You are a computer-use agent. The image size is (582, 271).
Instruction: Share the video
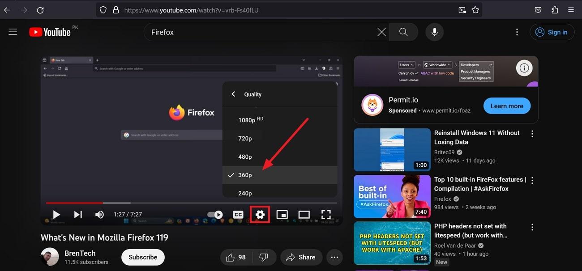click(x=301, y=257)
